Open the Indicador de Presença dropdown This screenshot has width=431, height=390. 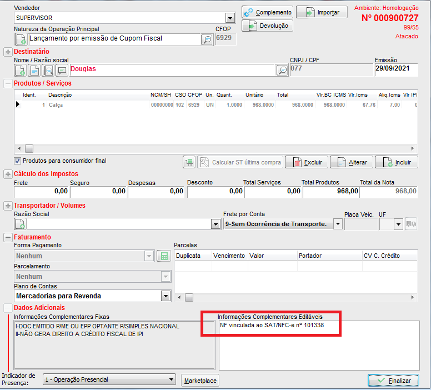(x=172, y=380)
